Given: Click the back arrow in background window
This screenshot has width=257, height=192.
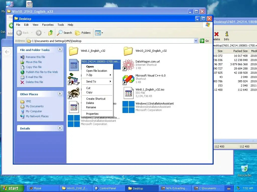Looking at the screenshot, I should coord(7,52).
